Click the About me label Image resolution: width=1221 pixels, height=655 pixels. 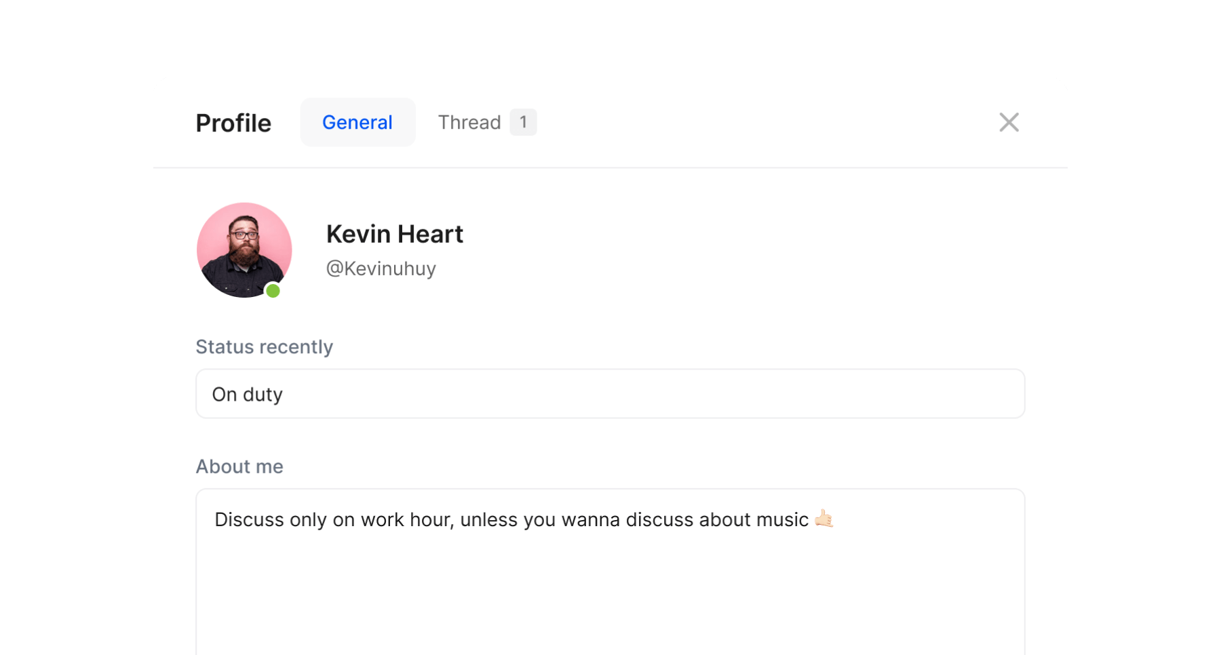click(239, 467)
